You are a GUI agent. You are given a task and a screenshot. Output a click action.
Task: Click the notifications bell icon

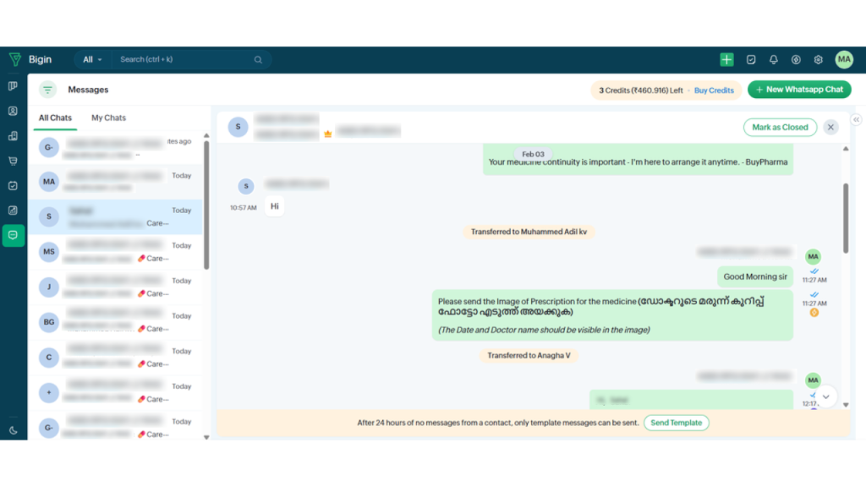773,60
